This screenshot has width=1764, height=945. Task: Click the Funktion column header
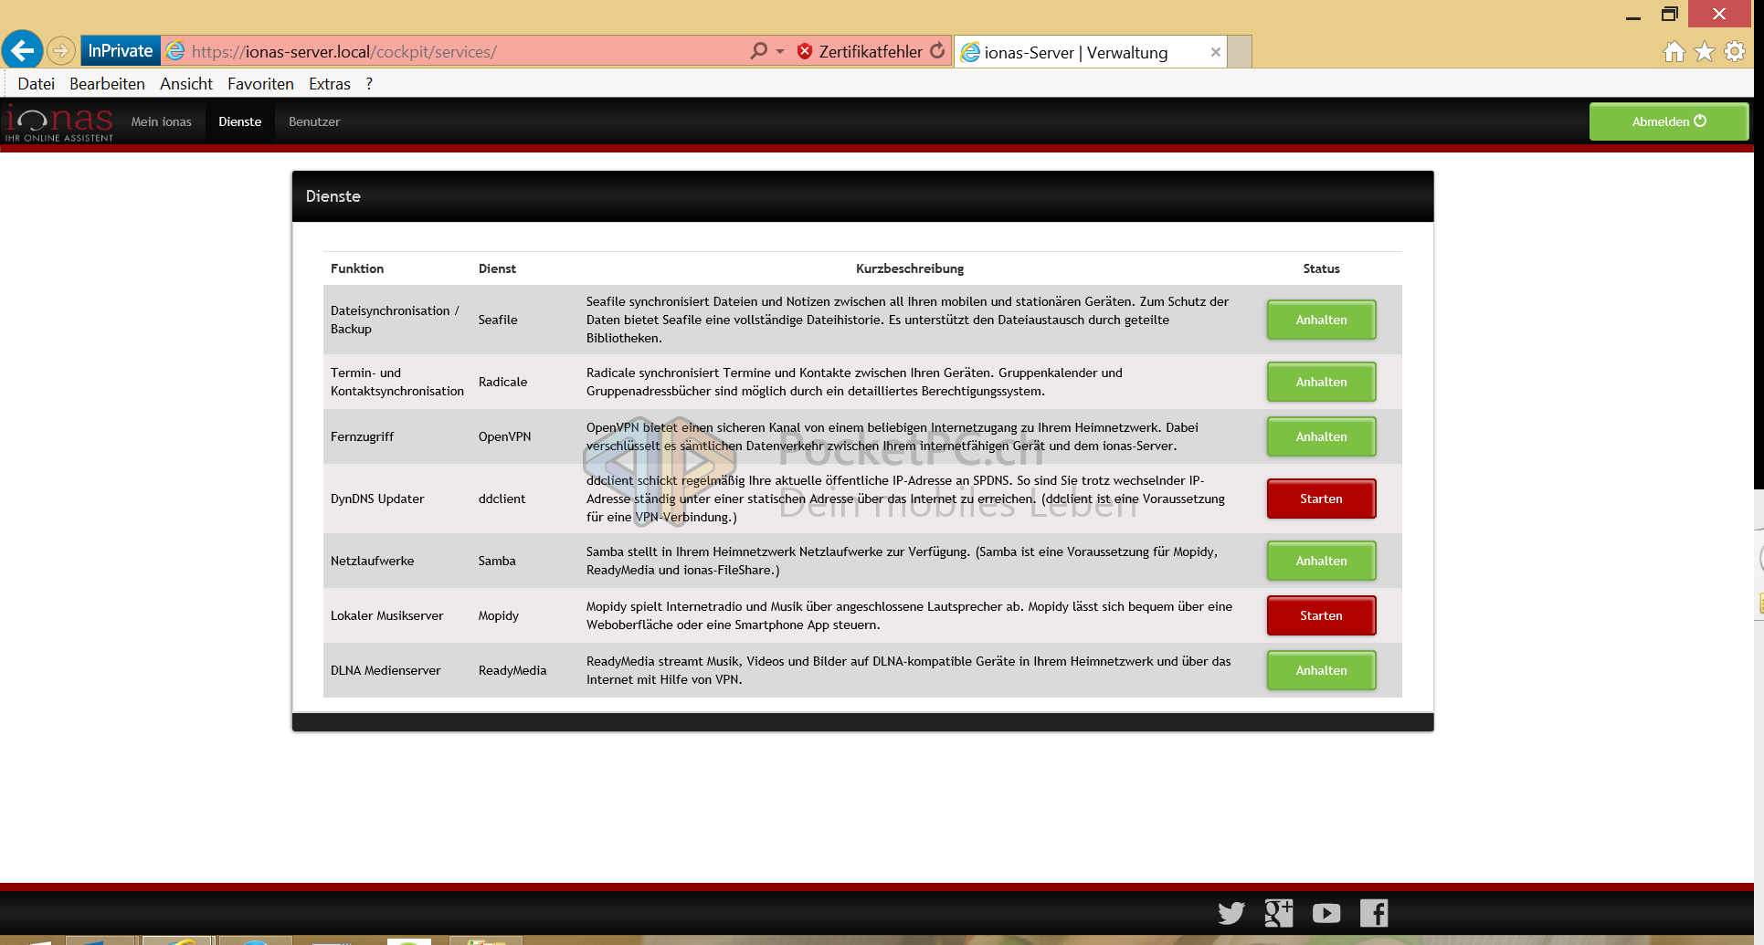tap(357, 268)
